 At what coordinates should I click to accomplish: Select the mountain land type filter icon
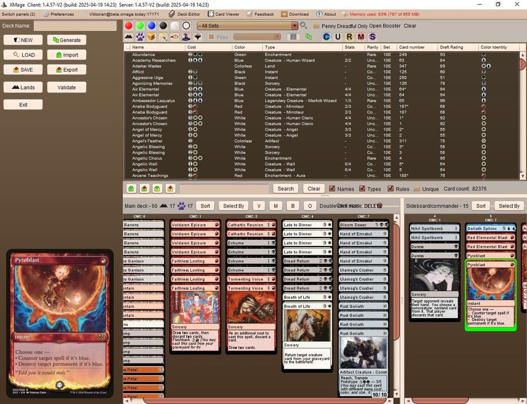(128, 36)
